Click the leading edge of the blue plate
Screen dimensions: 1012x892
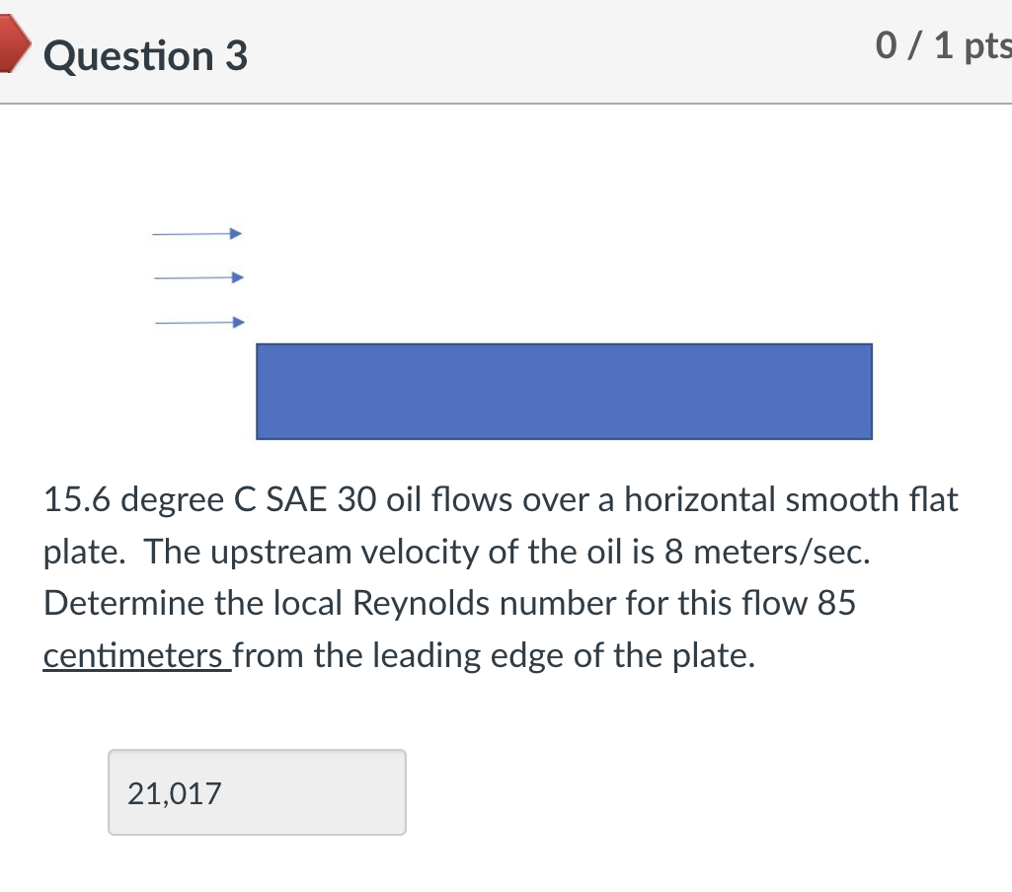pos(260,391)
